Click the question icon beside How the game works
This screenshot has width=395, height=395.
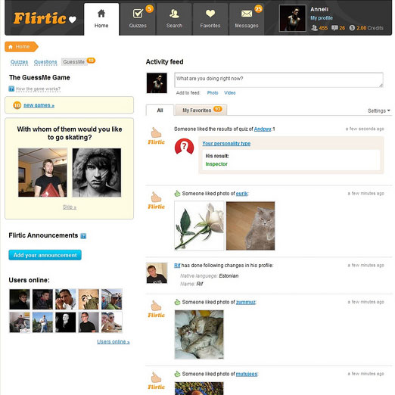(11, 89)
